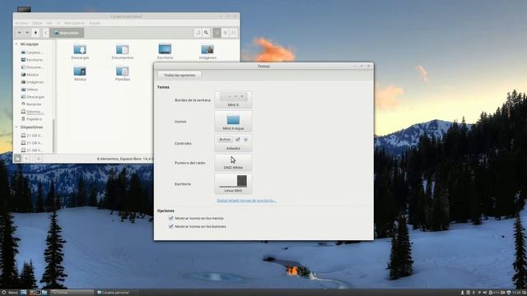Open the Puntero del ratón DMZ-White selector
Screen dimensions: 527x296
point(233,163)
